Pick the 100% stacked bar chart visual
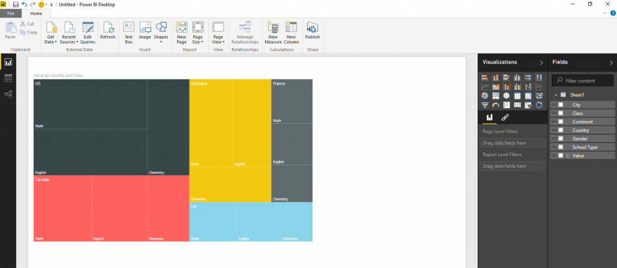Image resolution: width=617 pixels, height=268 pixels. [x=528, y=78]
